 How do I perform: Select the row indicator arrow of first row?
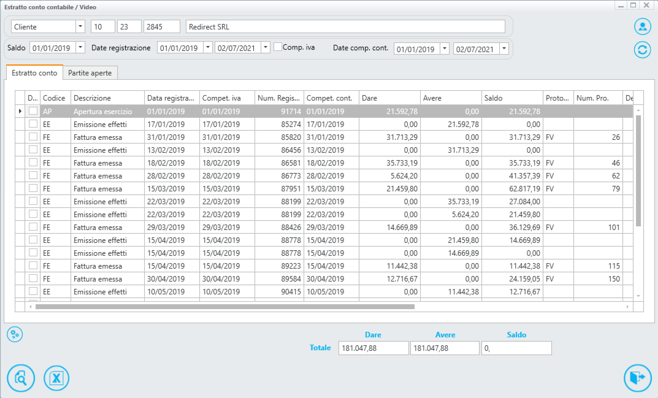point(20,111)
